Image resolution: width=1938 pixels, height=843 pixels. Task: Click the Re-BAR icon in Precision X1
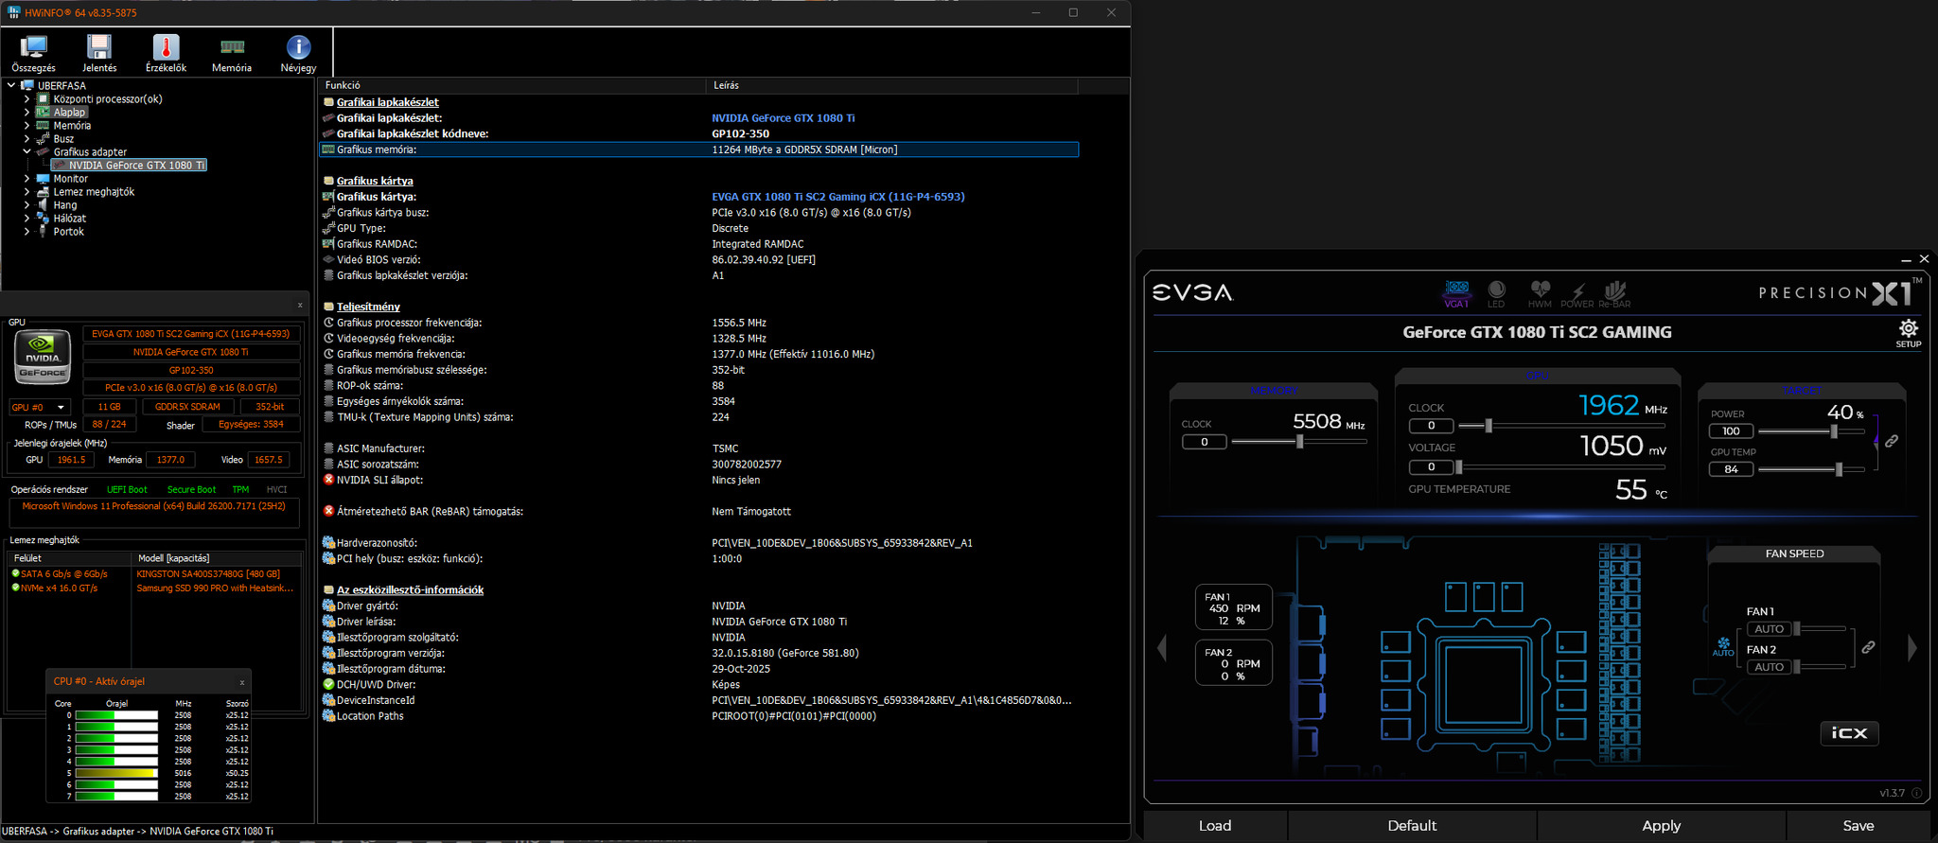pos(1614,293)
